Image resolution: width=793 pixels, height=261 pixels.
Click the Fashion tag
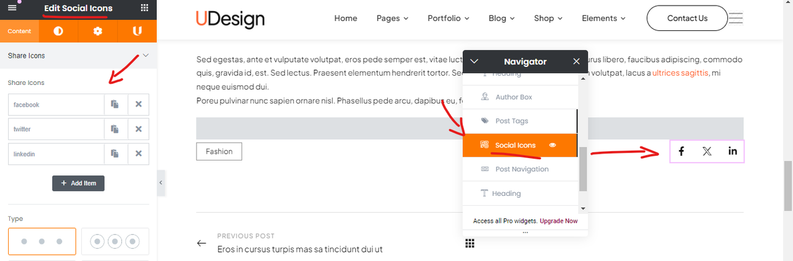[219, 151]
